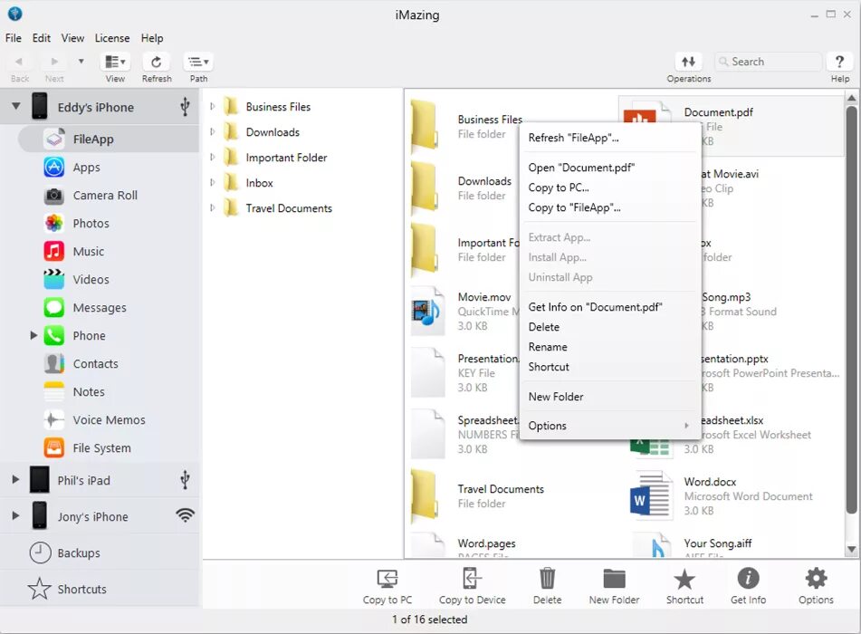
Task: Click into the Search field
Action: pos(768,62)
